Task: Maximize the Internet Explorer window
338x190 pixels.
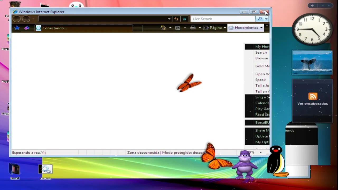Action: (x=254, y=12)
